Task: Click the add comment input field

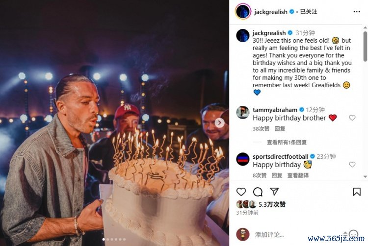Action: [x=298, y=234]
